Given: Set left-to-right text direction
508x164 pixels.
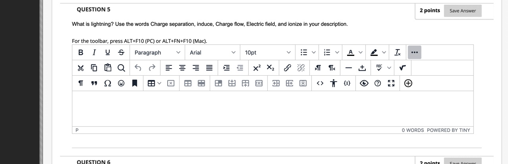Looking at the screenshot, I should [318, 68].
